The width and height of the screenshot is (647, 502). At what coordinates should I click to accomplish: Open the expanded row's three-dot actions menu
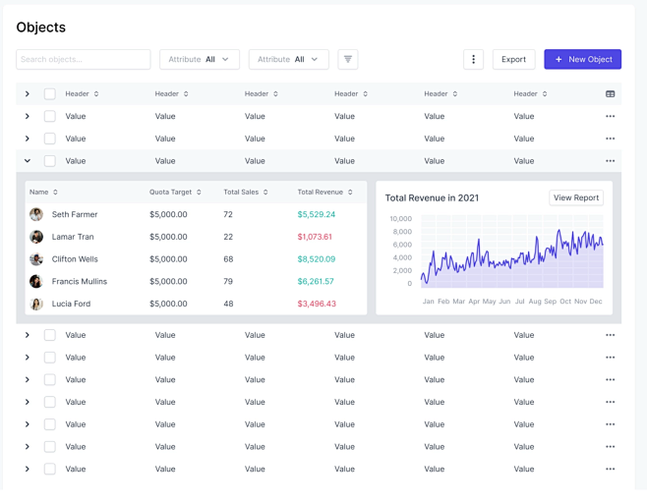tap(610, 161)
